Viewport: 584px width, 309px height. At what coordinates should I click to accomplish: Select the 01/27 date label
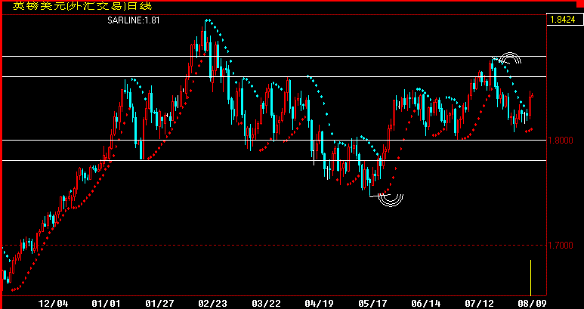(x=159, y=304)
